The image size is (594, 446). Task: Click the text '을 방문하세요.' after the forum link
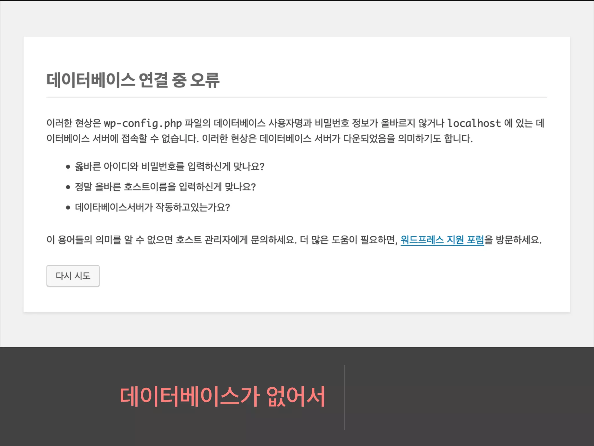point(513,240)
